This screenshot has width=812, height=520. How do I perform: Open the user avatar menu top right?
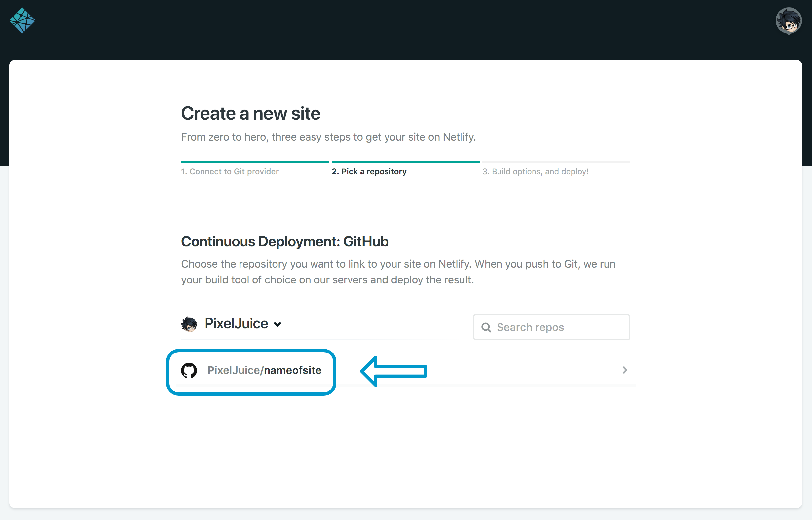pyautogui.click(x=788, y=21)
